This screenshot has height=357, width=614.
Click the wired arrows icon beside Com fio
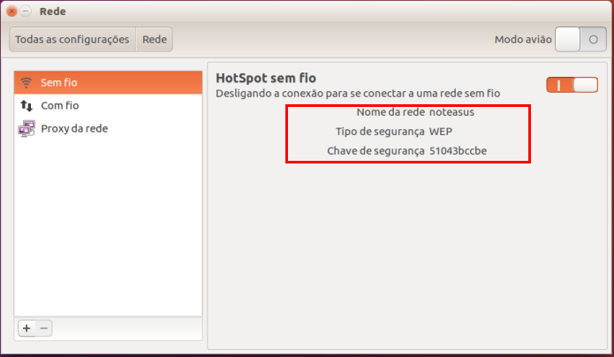[x=27, y=105]
